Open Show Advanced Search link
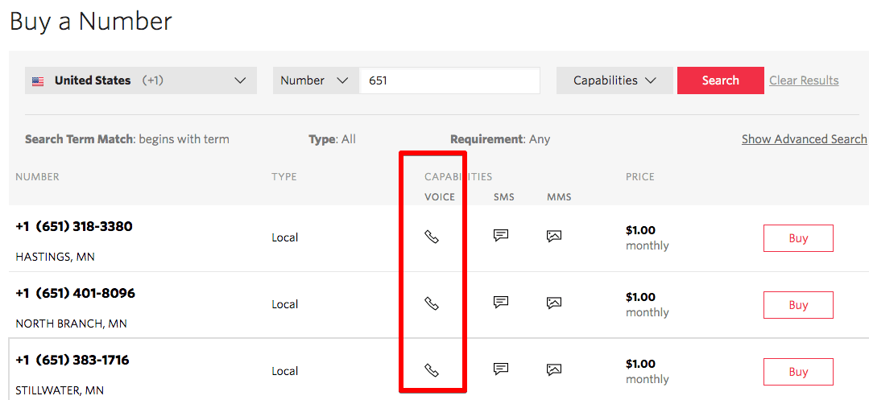This screenshot has width=869, height=400. [x=804, y=139]
